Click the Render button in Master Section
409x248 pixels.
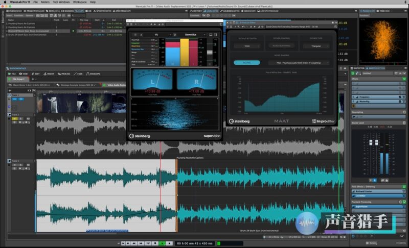[372, 243]
